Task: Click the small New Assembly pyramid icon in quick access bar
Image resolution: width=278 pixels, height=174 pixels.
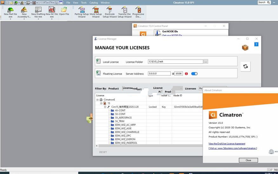Action: coord(22,3)
